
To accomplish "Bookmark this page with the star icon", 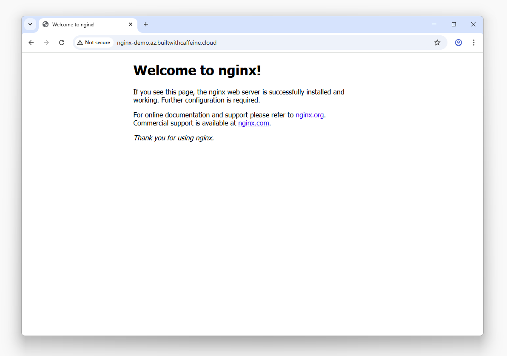I will coord(437,43).
